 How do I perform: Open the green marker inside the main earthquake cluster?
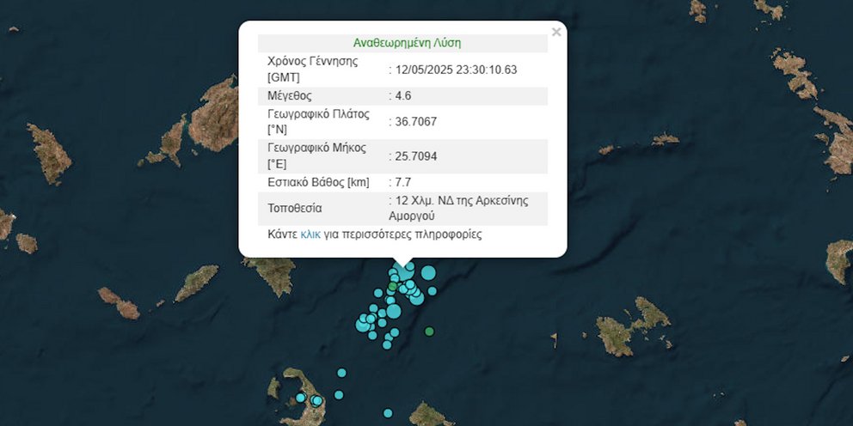pyautogui.click(x=392, y=286)
